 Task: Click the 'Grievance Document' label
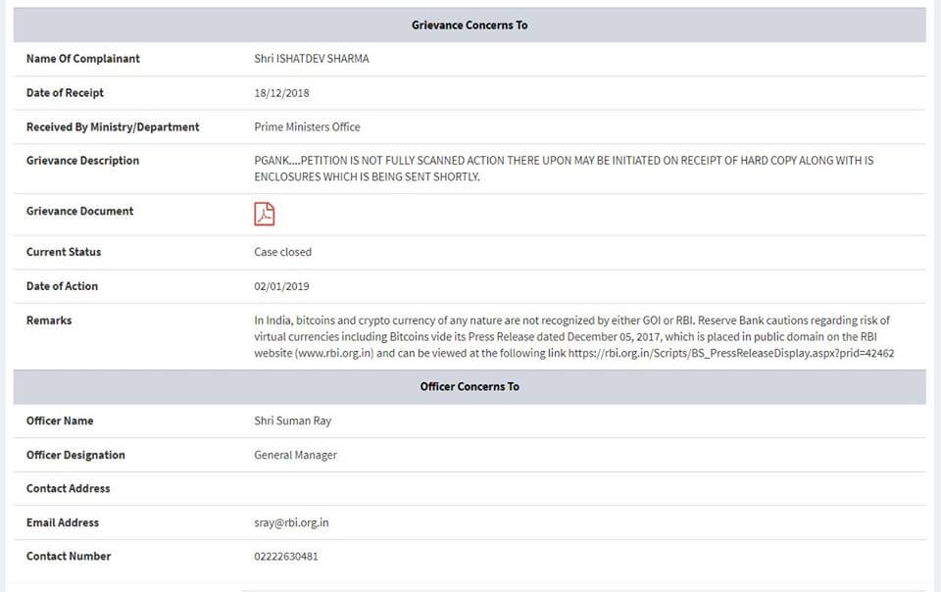[79, 211]
